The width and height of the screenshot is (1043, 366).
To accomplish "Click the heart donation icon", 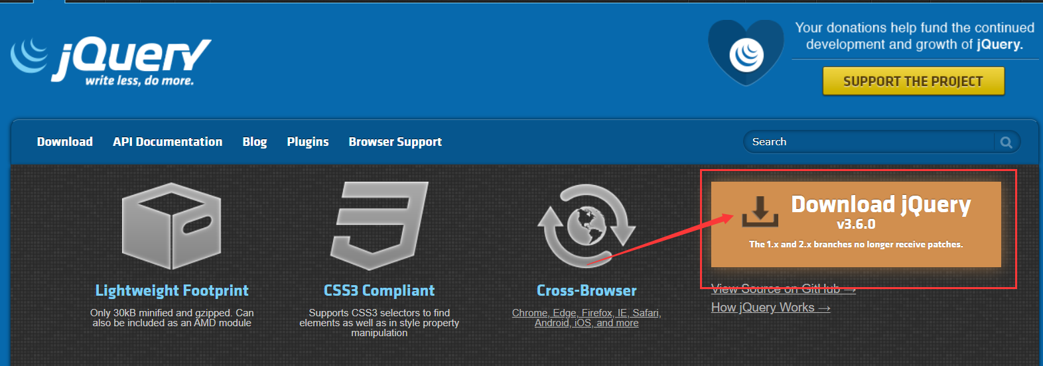I will [746, 52].
